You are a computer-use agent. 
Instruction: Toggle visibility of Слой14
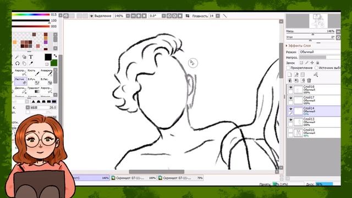pyautogui.click(x=291, y=109)
